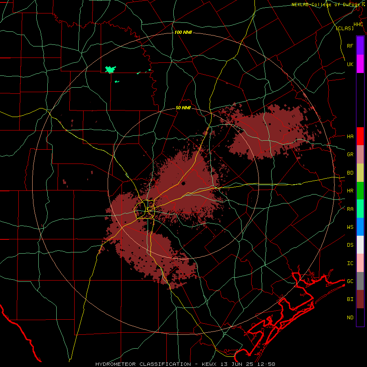Click the brown BI legend color swatch
367x367 pixels.
[x=360, y=299]
